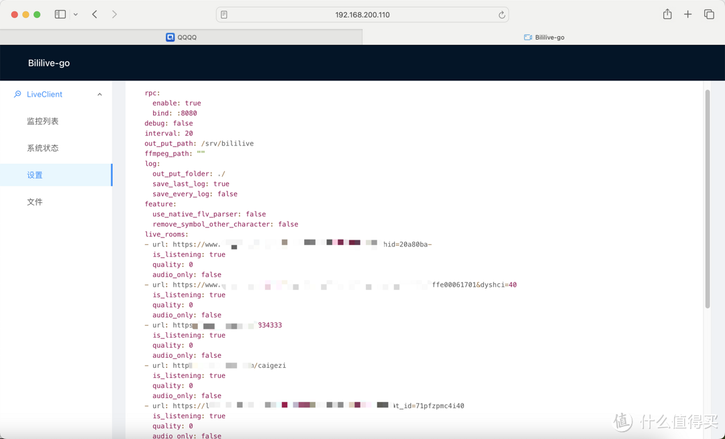Open 系统状态 in the sidebar
The width and height of the screenshot is (725, 439).
(43, 148)
